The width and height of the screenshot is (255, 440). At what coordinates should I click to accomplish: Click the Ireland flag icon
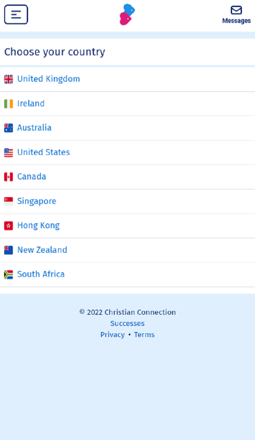pos(9,104)
